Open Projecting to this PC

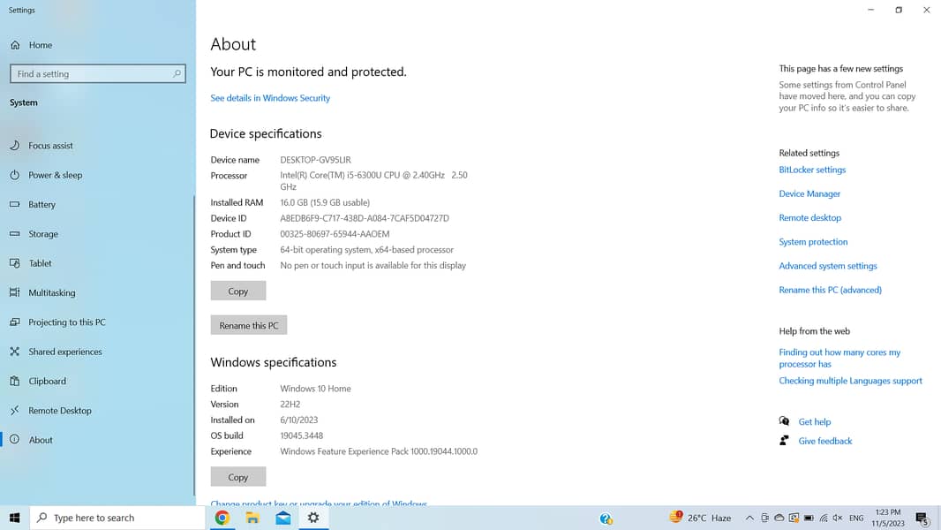pyautogui.click(x=66, y=322)
